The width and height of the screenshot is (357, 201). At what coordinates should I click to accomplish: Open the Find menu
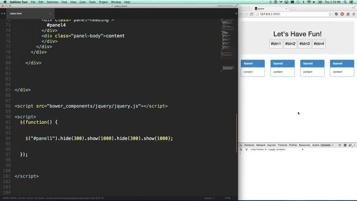tap(64, 2)
